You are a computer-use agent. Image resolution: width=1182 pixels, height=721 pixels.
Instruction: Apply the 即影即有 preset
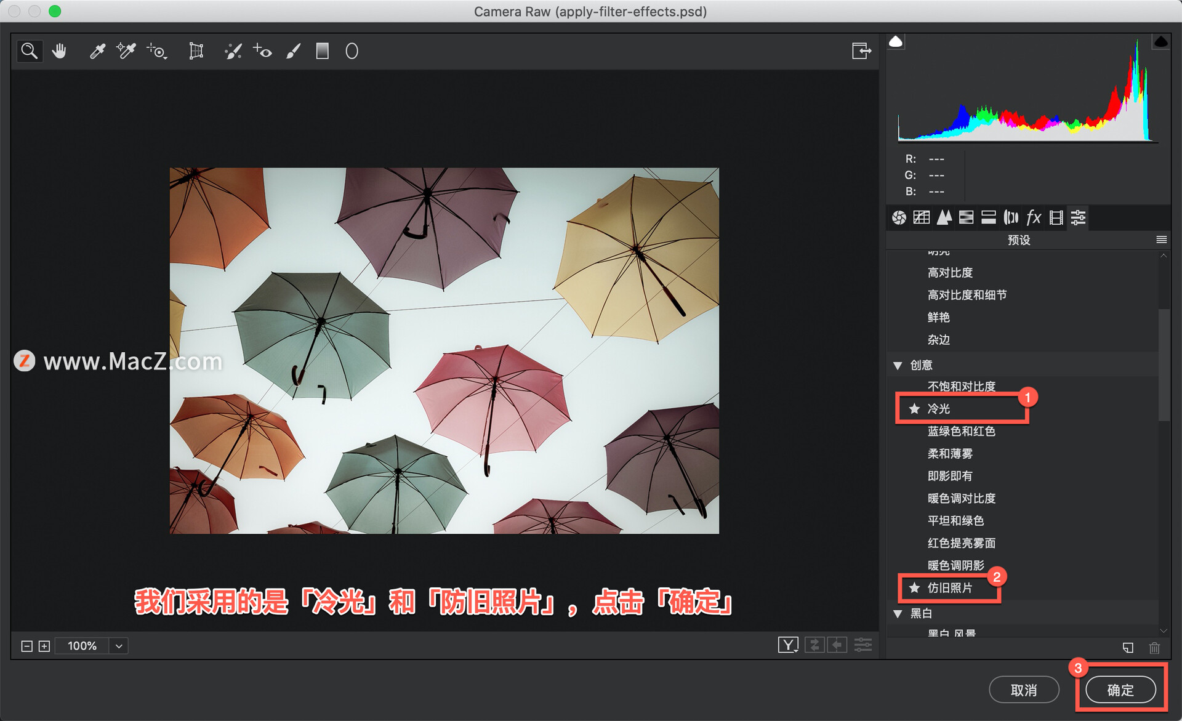950,476
